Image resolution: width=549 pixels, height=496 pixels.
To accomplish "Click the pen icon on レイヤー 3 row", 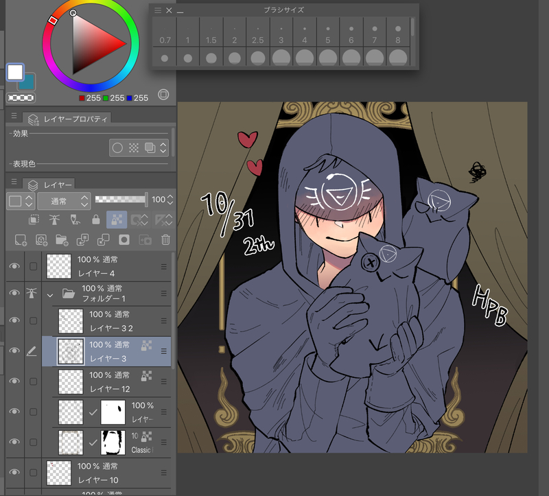I will click(x=32, y=351).
